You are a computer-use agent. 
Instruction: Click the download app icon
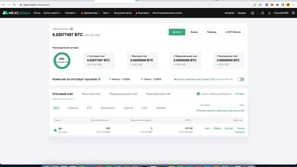pyautogui.click(x=269, y=13)
